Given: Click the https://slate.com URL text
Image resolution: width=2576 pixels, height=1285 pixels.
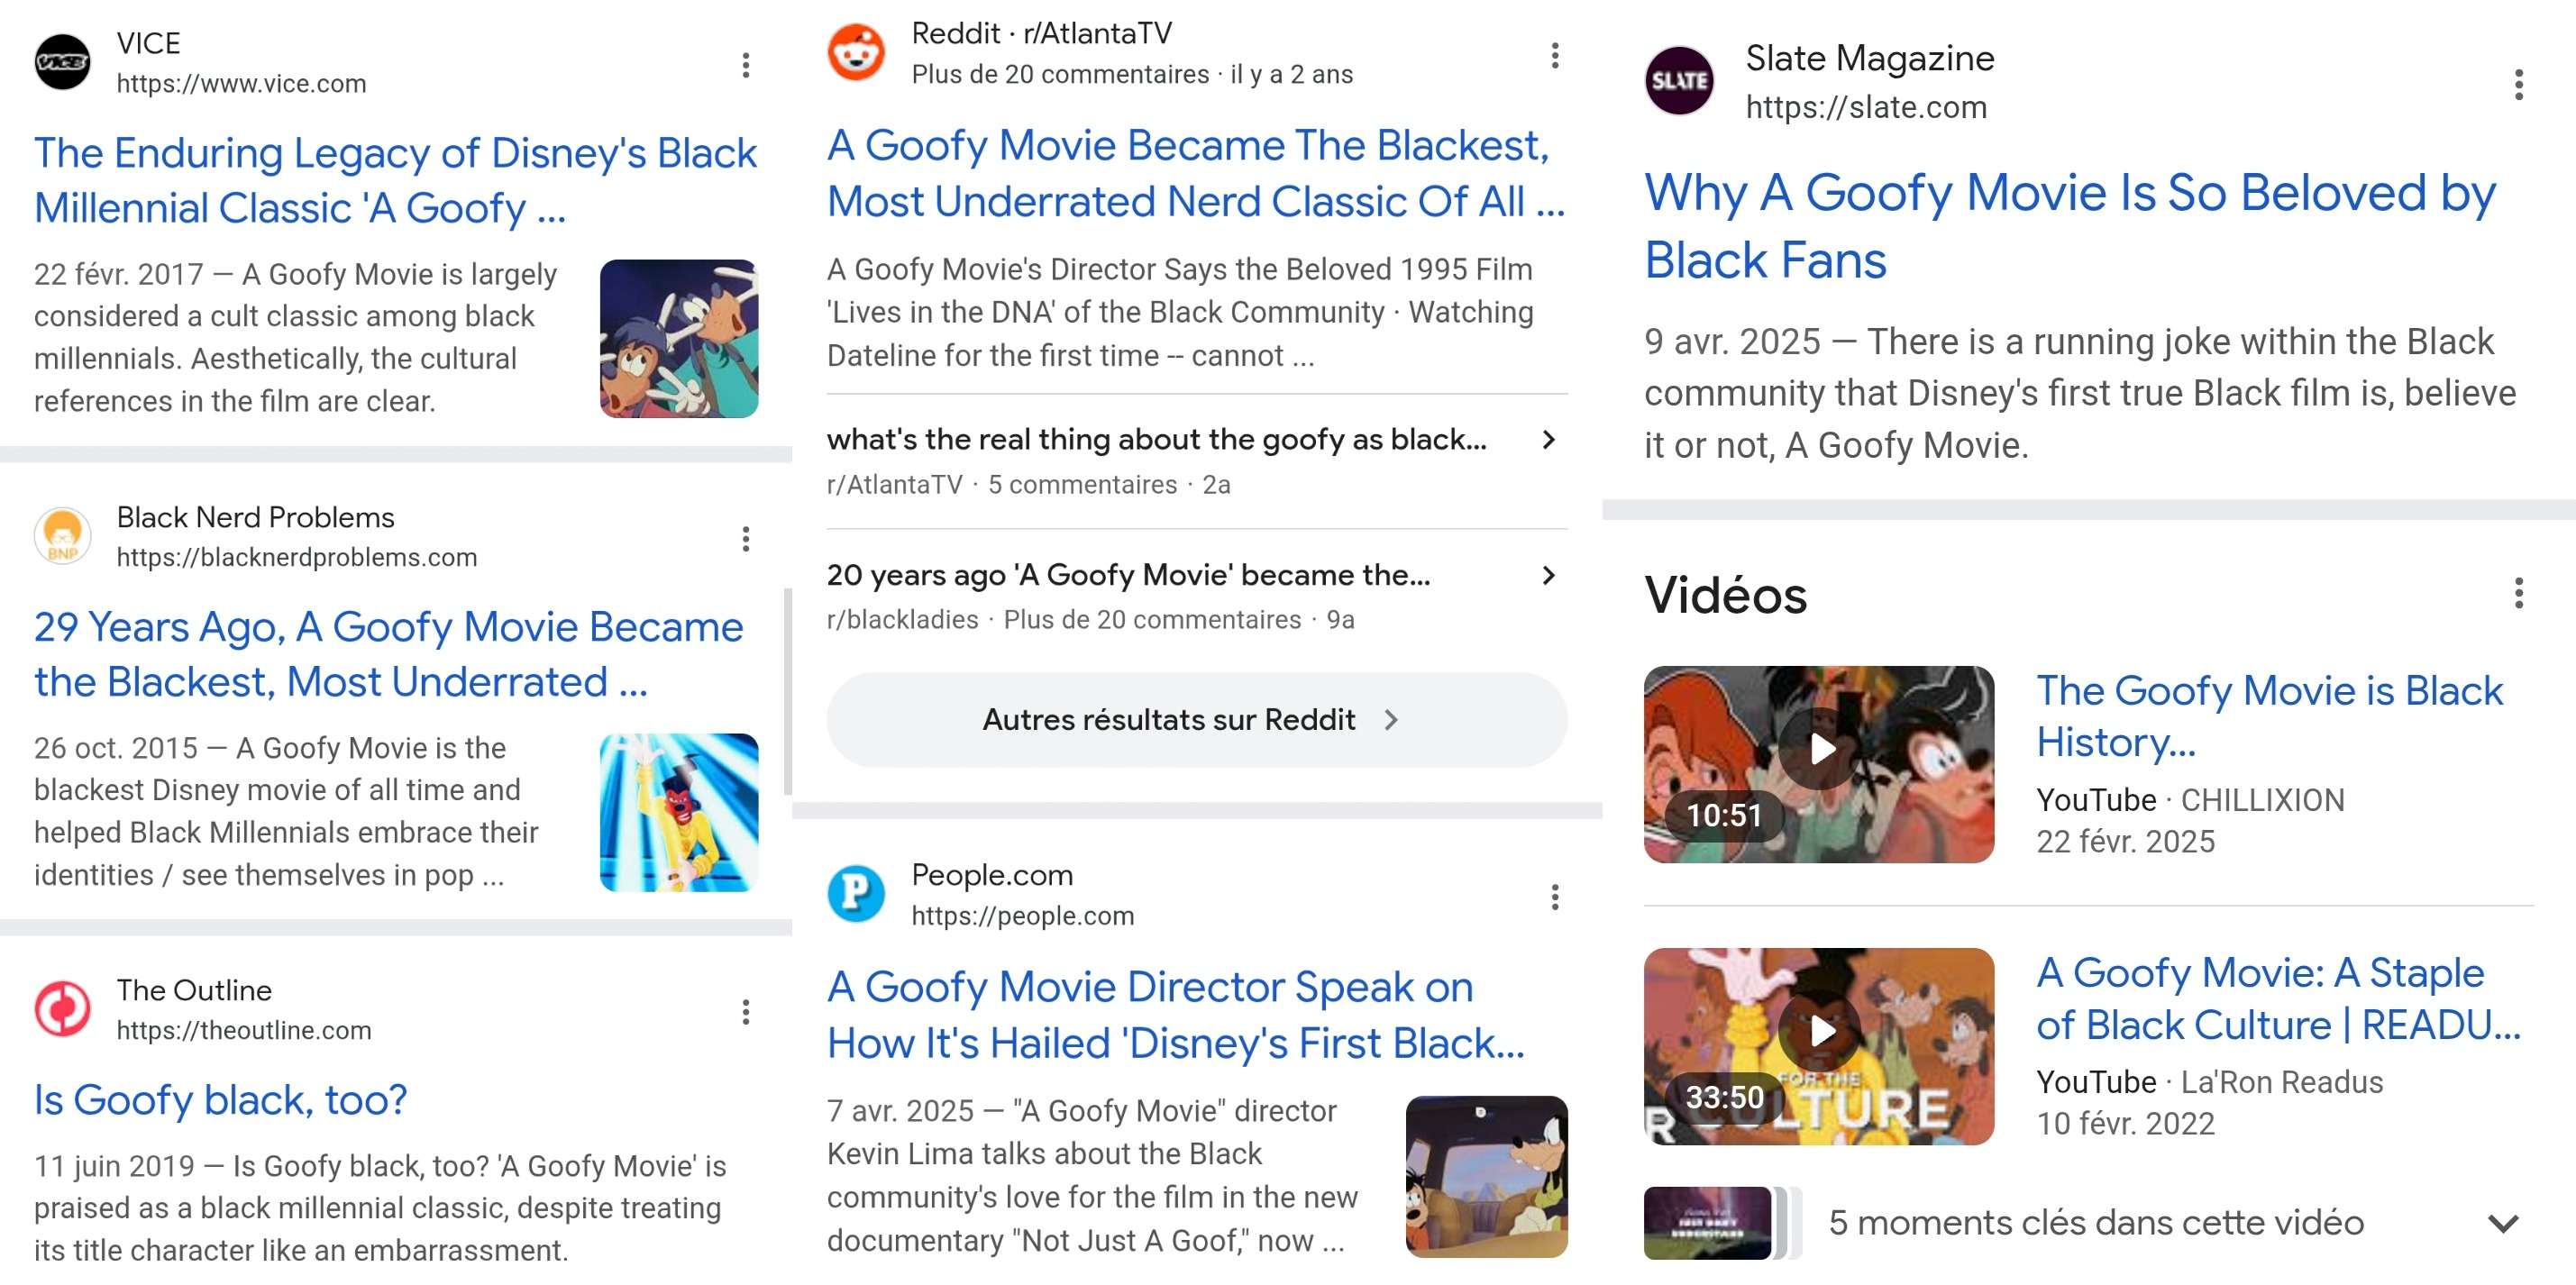Looking at the screenshot, I should (1866, 106).
